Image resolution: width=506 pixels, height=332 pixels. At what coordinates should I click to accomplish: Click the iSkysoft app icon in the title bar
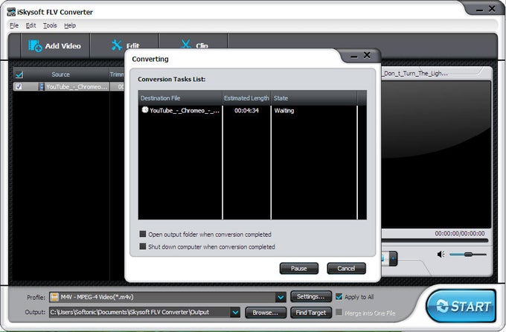11,12
